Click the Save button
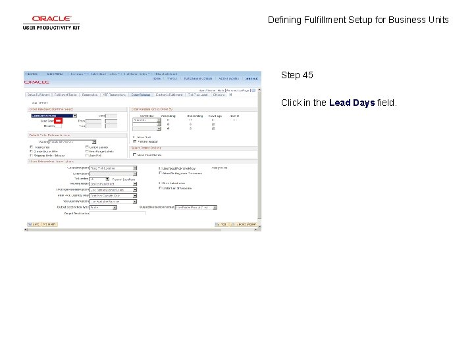The image size is (474, 355). pos(34,224)
